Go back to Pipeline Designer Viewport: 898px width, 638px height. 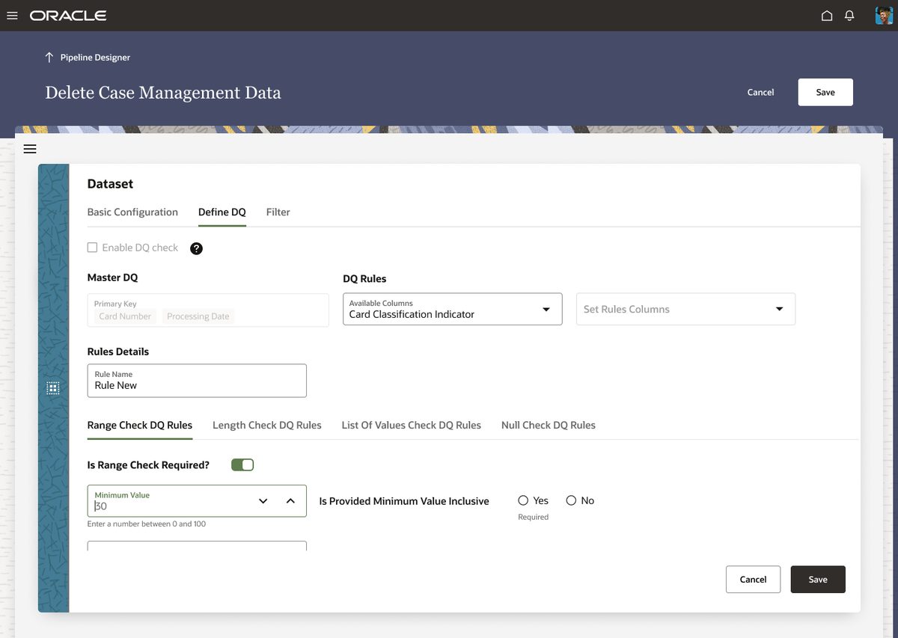[95, 58]
